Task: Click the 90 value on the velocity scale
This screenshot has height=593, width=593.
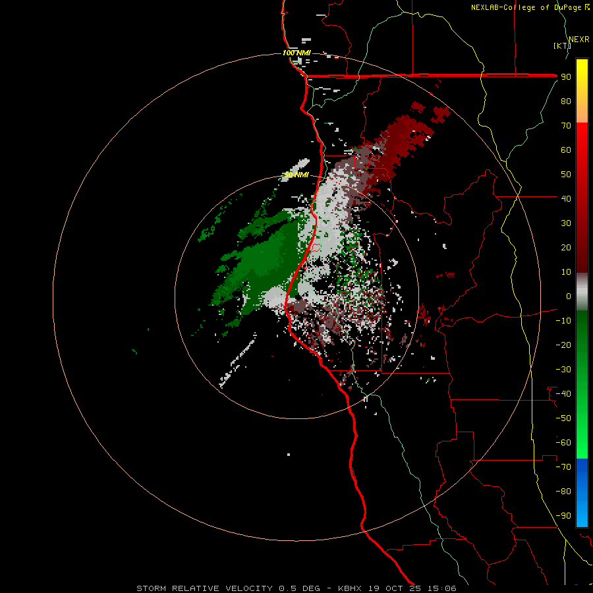Action: (x=566, y=77)
